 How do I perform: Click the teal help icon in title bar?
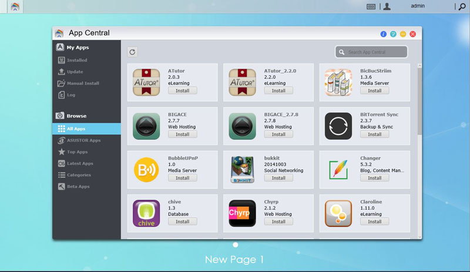[x=393, y=34]
